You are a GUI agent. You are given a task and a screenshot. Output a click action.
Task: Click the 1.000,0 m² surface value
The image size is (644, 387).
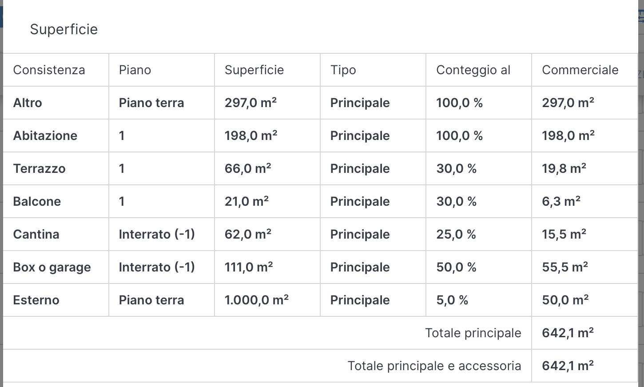[257, 300]
